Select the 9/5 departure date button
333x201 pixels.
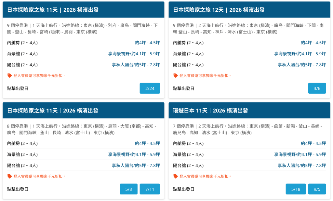pos(317,189)
